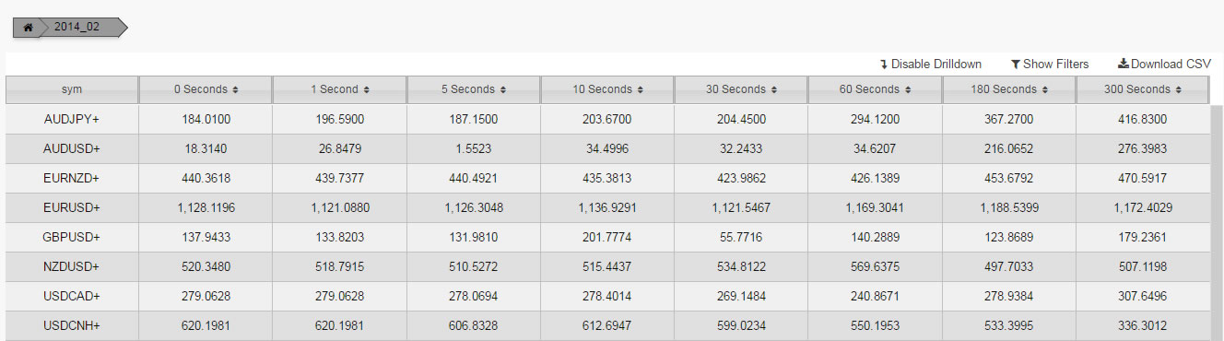The height and width of the screenshot is (341, 1224).
Task: Click the home icon in breadcrumb
Action: (29, 28)
